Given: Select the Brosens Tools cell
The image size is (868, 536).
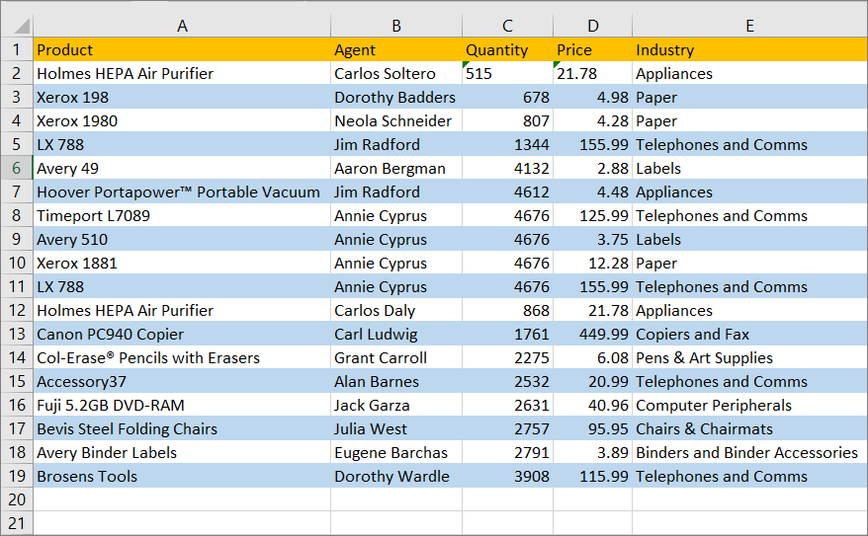Looking at the screenshot, I should click(182, 476).
